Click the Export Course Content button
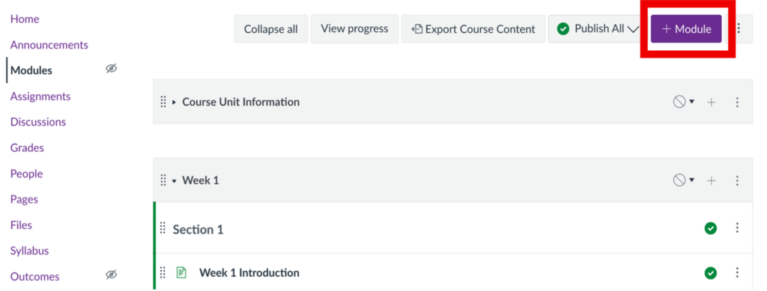The image size is (767, 291). tap(473, 29)
